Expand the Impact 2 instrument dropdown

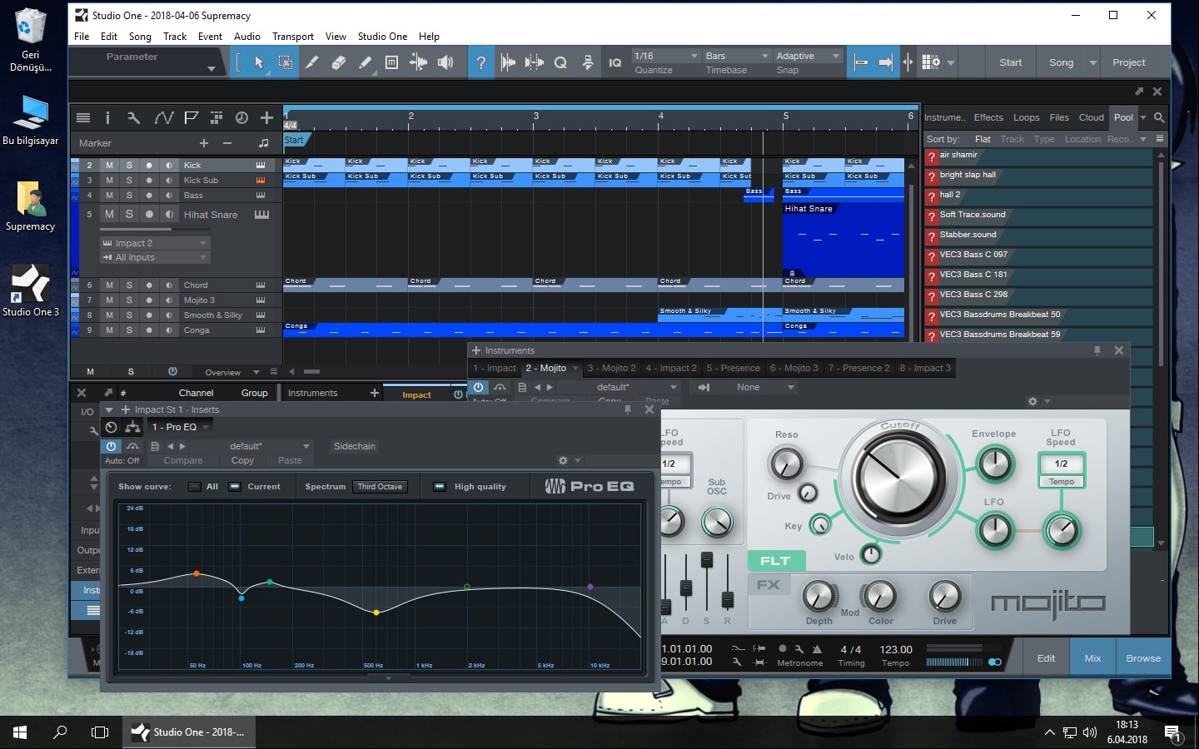click(154, 243)
